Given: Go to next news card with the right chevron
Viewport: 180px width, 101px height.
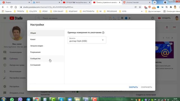Looking at the screenshot, I should [172, 38].
